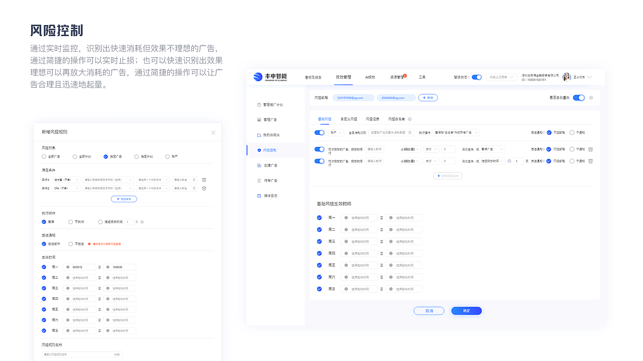
Task: Delete the rule row with 推迟投放时间 action
Action: (x=590, y=161)
